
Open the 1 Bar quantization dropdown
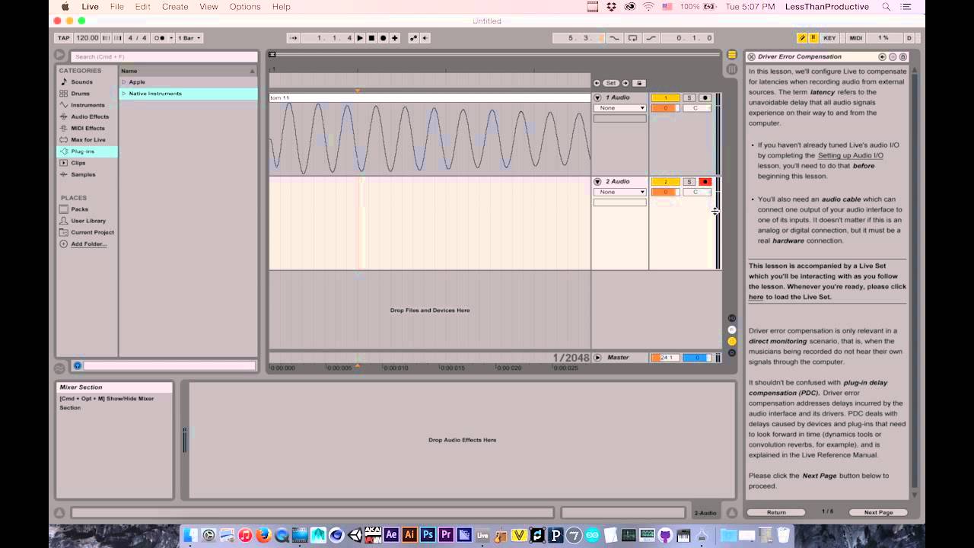pyautogui.click(x=189, y=38)
